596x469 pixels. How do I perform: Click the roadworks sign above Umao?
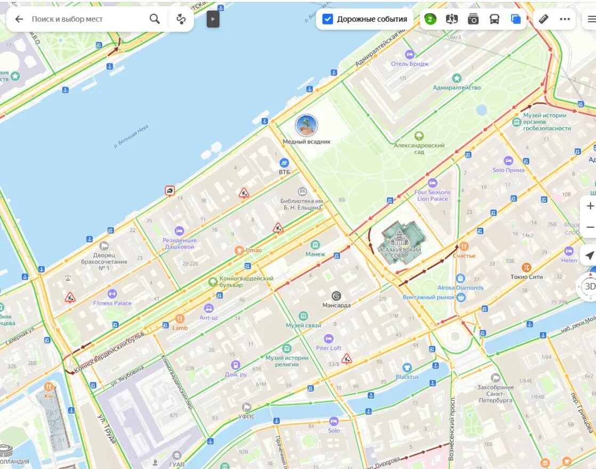click(x=278, y=228)
